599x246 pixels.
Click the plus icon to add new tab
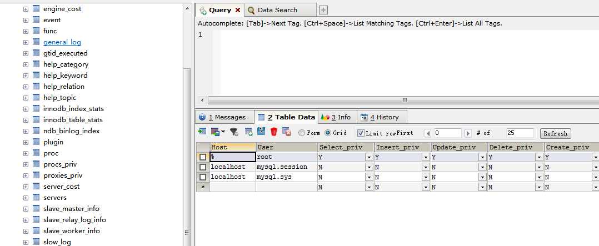point(323,11)
